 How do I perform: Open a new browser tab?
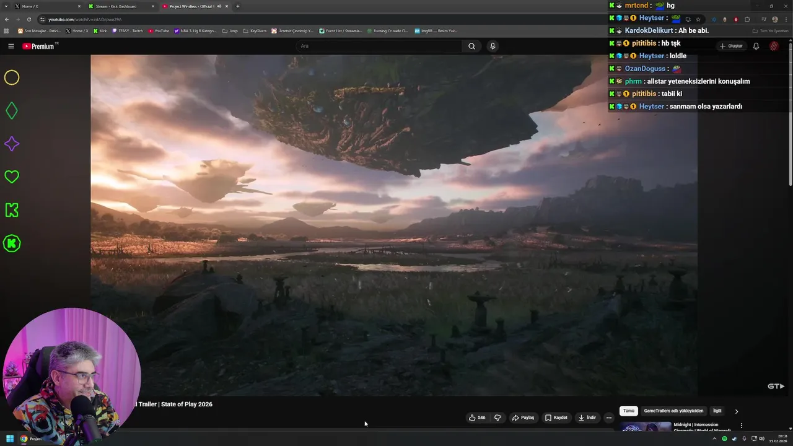[238, 6]
